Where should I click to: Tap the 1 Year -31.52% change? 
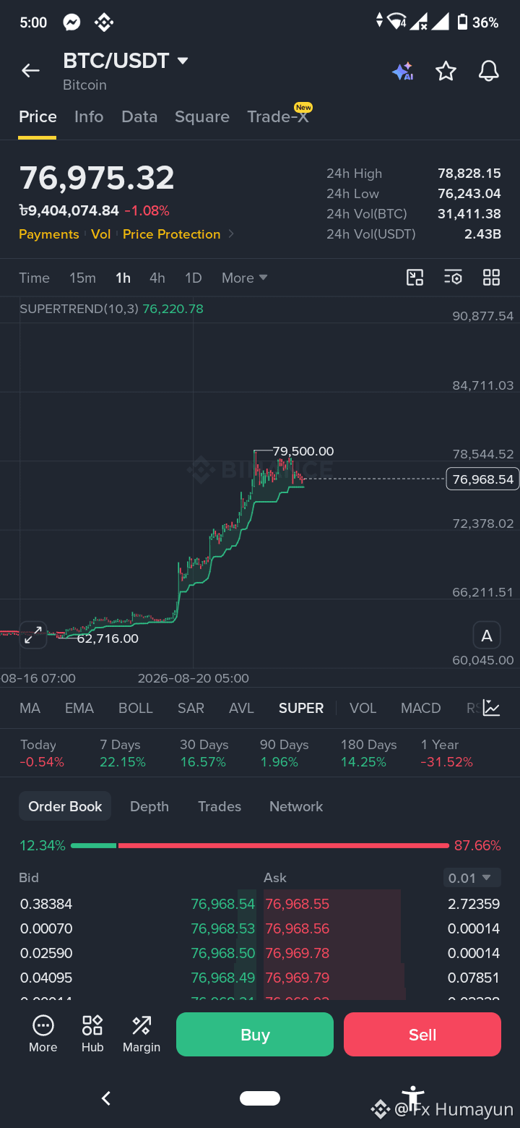(x=447, y=753)
